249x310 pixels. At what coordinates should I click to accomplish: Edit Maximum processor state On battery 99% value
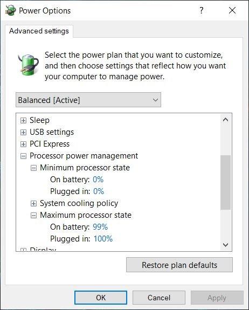[100, 227]
